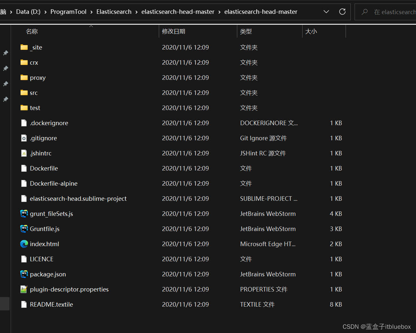Select the src folder
Image resolution: width=416 pixels, height=333 pixels.
[34, 93]
